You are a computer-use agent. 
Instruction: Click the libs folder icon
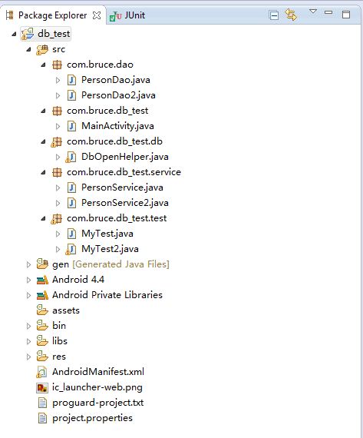pyautogui.click(x=42, y=340)
